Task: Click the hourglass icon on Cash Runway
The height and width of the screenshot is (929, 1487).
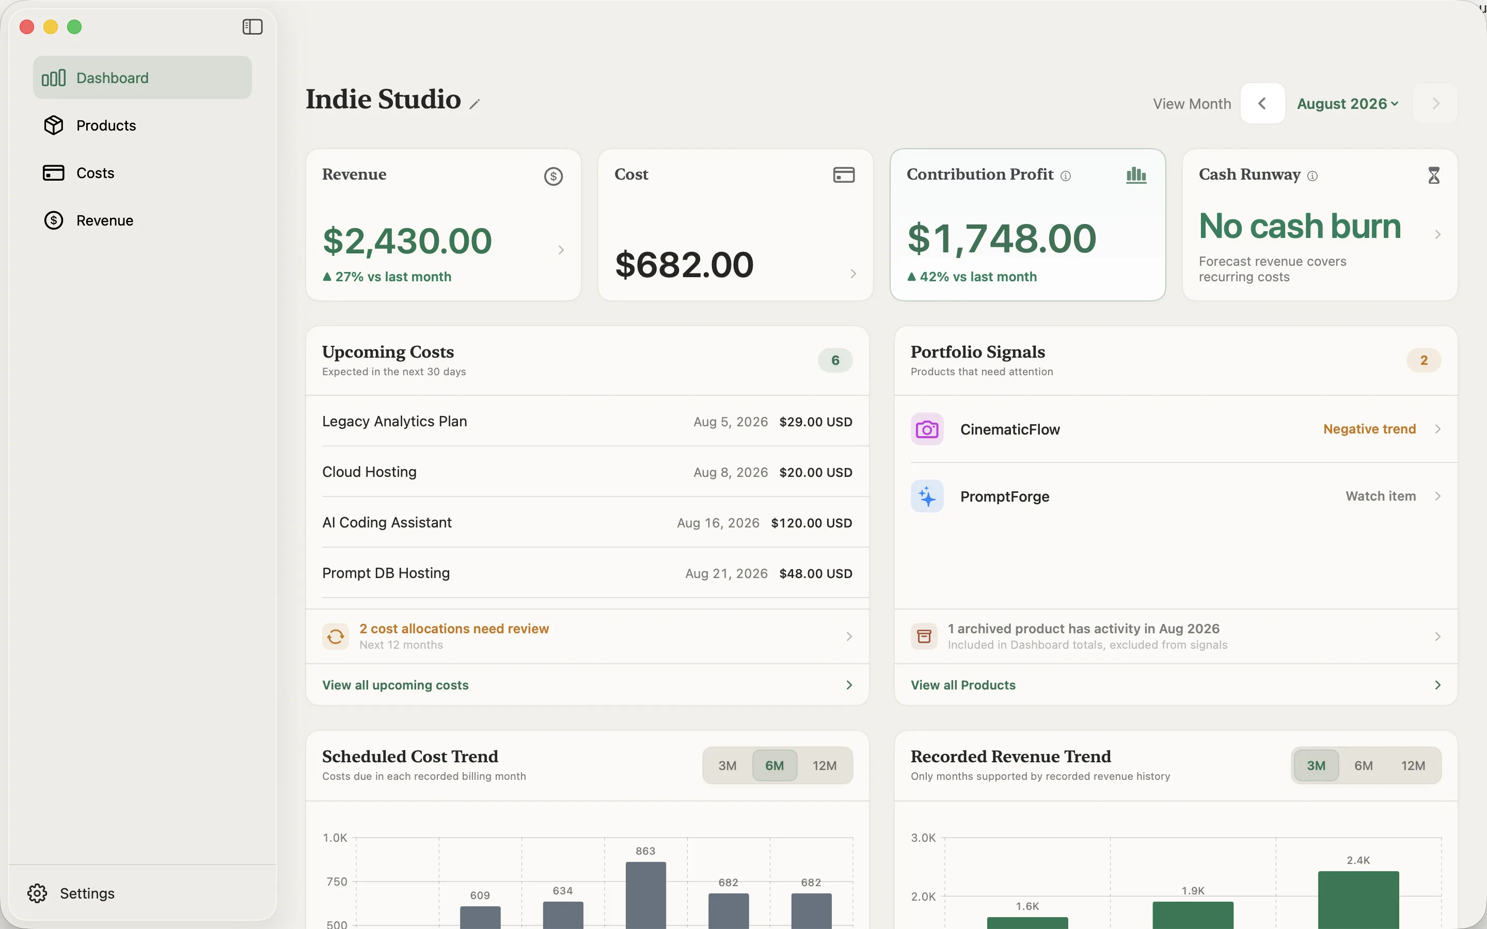Action: pos(1433,175)
